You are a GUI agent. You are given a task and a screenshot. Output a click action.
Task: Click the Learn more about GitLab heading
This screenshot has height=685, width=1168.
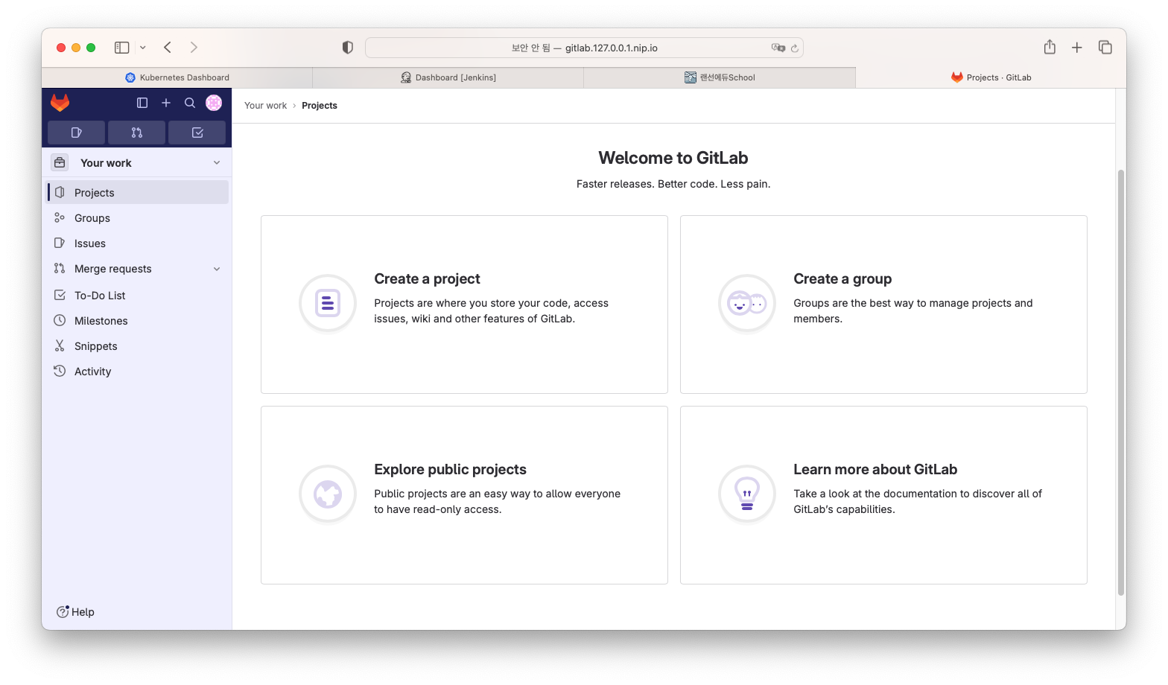875,469
